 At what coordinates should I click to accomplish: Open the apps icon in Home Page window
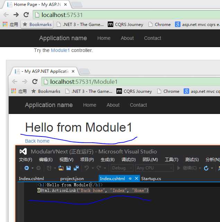5,24
